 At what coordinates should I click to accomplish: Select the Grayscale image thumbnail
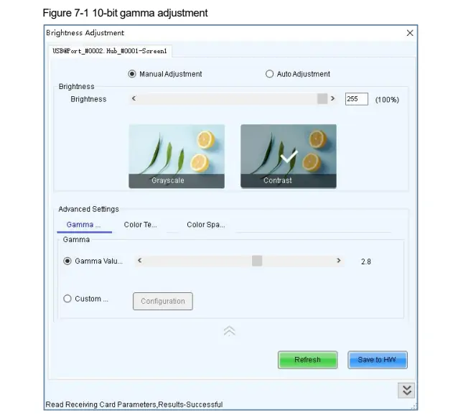pos(177,156)
